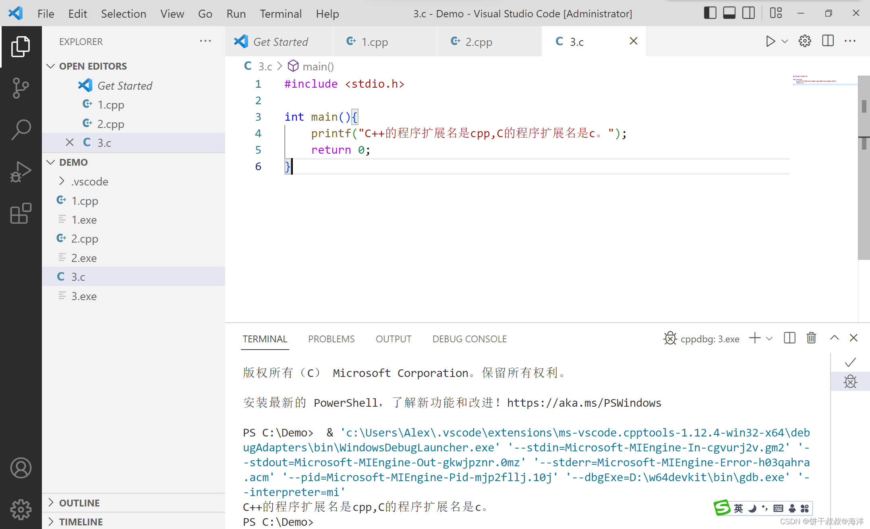870x529 pixels.
Task: Click the main() breadcrumb
Action: coord(318,66)
